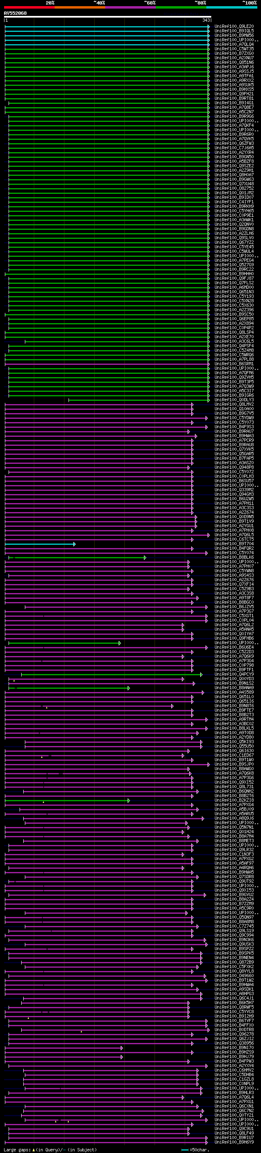Click label UniRef100_A3APJ6

coord(234,67)
